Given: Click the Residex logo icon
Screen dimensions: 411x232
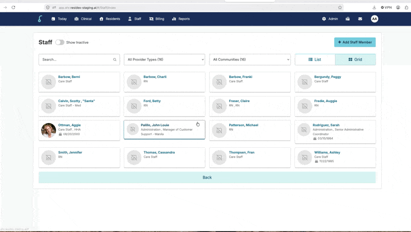Looking at the screenshot, I should point(40,19).
